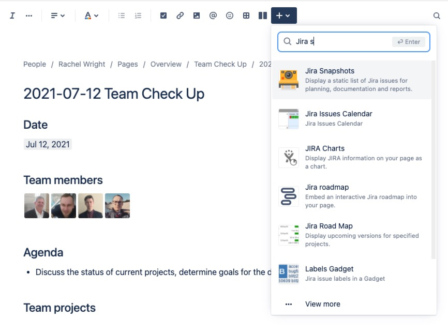Click the Team members heading

point(63,180)
